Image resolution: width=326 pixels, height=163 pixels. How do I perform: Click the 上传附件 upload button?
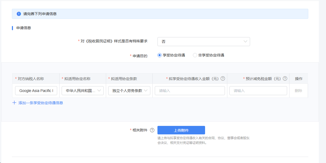tap(181, 130)
